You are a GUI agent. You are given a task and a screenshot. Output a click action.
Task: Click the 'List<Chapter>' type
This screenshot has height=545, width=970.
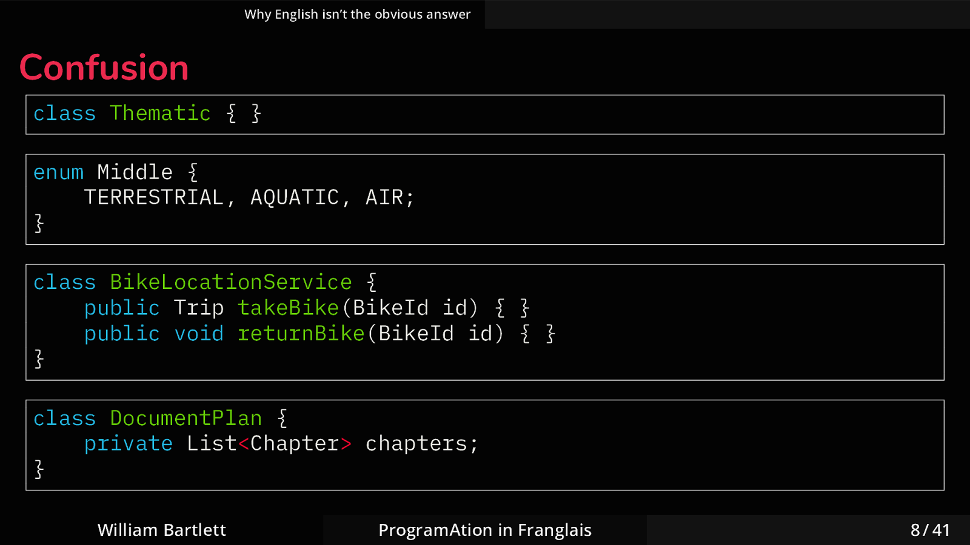(x=269, y=444)
